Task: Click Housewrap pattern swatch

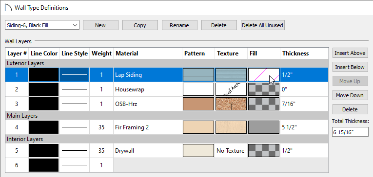Action: pyautogui.click(x=198, y=89)
